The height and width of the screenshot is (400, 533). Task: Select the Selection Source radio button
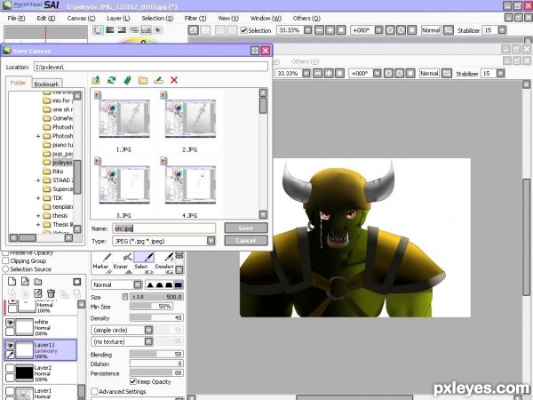pyautogui.click(x=6, y=269)
